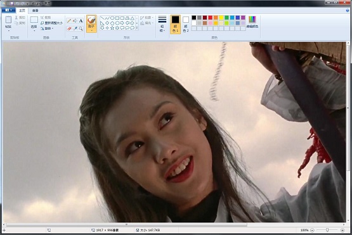This screenshot has height=235, width=352.
Task: Click the zoom in plus button
Action: pos(342,230)
